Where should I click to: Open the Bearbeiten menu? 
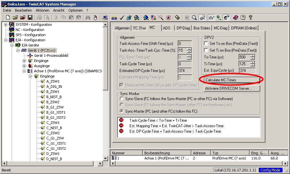point(23,10)
